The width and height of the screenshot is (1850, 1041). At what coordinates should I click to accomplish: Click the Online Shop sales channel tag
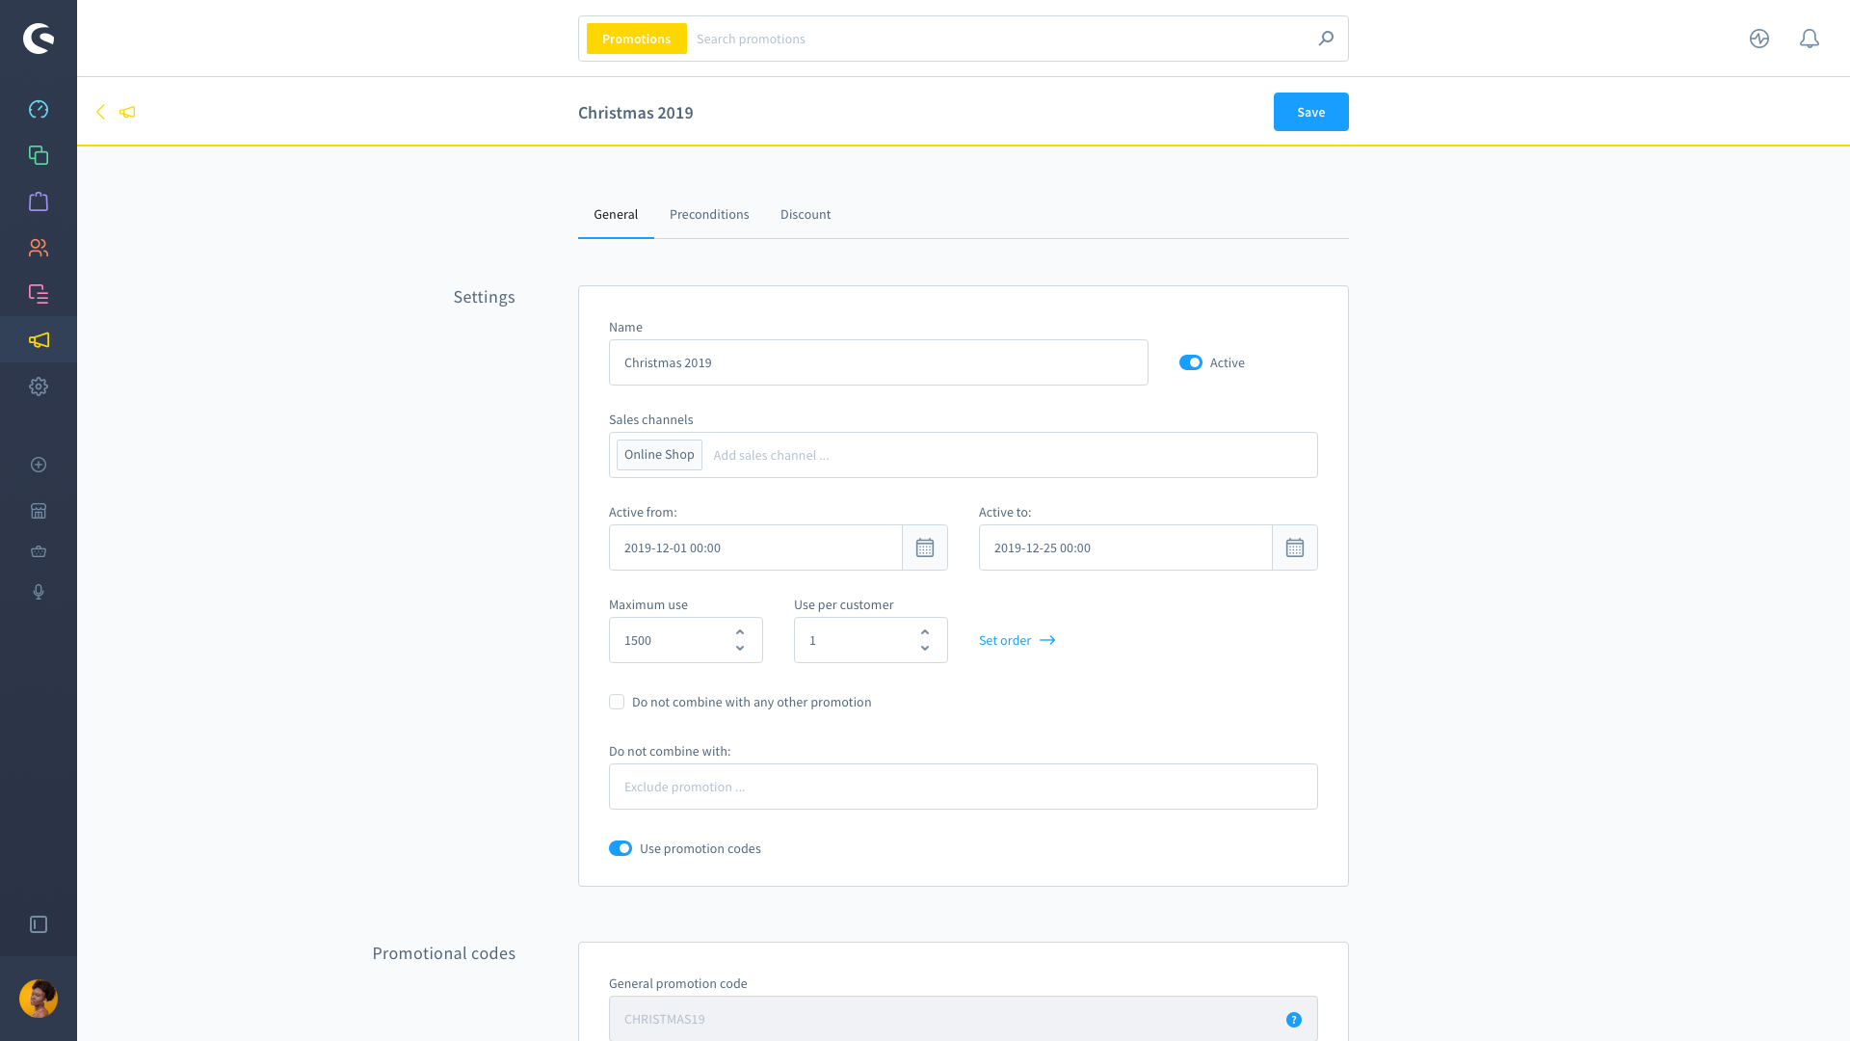[658, 454]
